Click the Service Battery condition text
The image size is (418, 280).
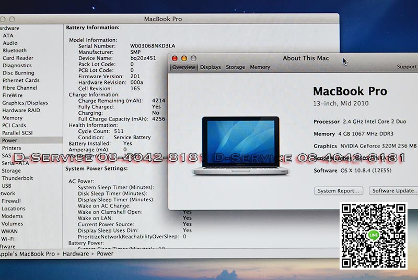132,137
